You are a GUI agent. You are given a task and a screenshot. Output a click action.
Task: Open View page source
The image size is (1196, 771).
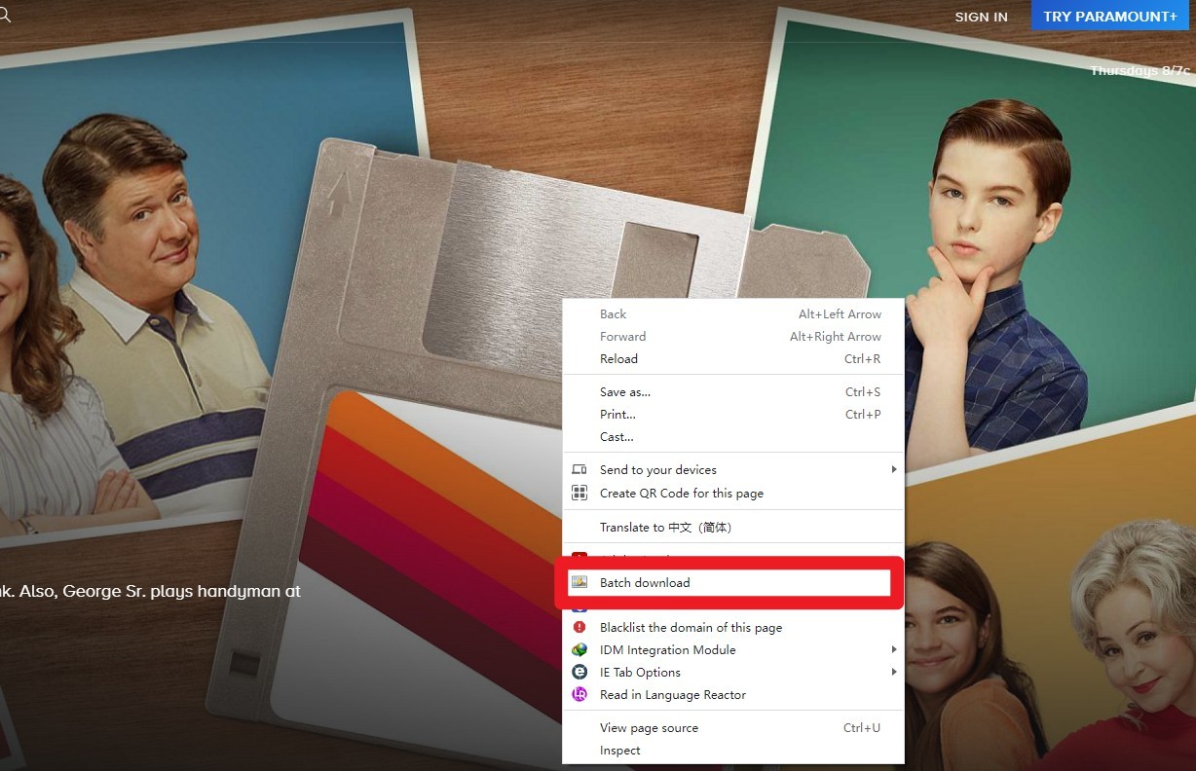[734, 727]
